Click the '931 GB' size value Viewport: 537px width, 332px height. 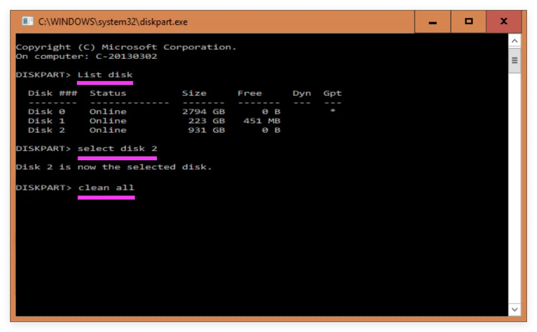[207, 130]
